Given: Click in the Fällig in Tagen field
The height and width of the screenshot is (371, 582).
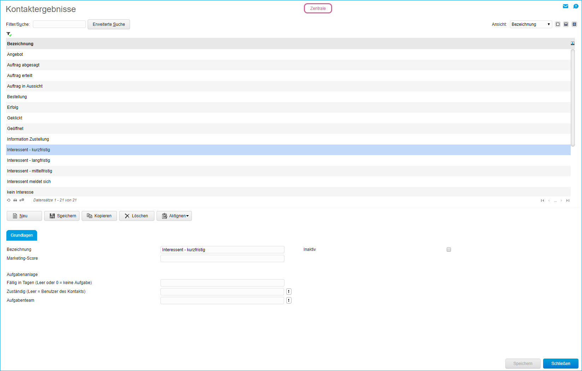Looking at the screenshot, I should [222, 283].
